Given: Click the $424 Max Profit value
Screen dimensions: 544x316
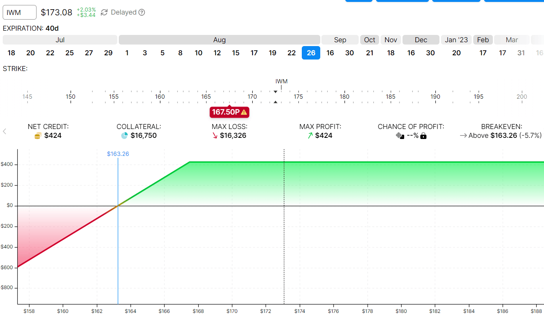Looking at the screenshot, I should coord(324,136).
